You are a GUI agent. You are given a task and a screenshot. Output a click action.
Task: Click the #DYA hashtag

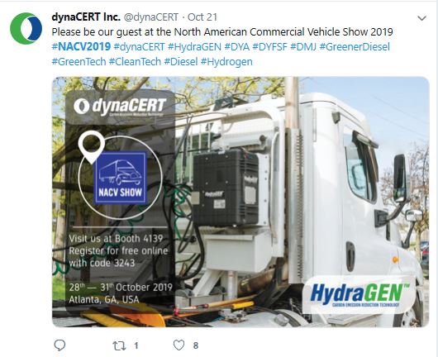pos(237,46)
